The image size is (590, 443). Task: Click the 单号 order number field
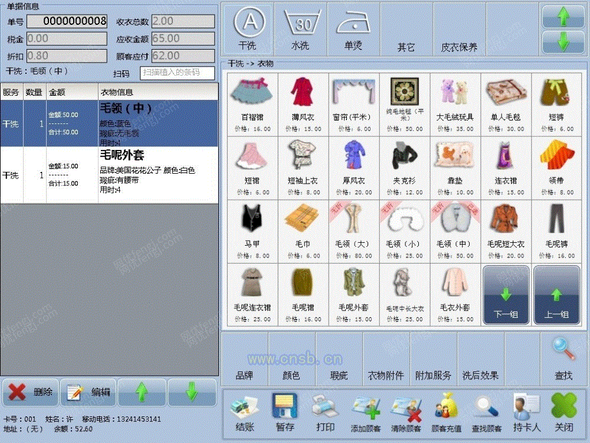(67, 21)
